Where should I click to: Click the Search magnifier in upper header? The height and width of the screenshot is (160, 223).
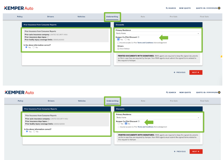click(167, 8)
